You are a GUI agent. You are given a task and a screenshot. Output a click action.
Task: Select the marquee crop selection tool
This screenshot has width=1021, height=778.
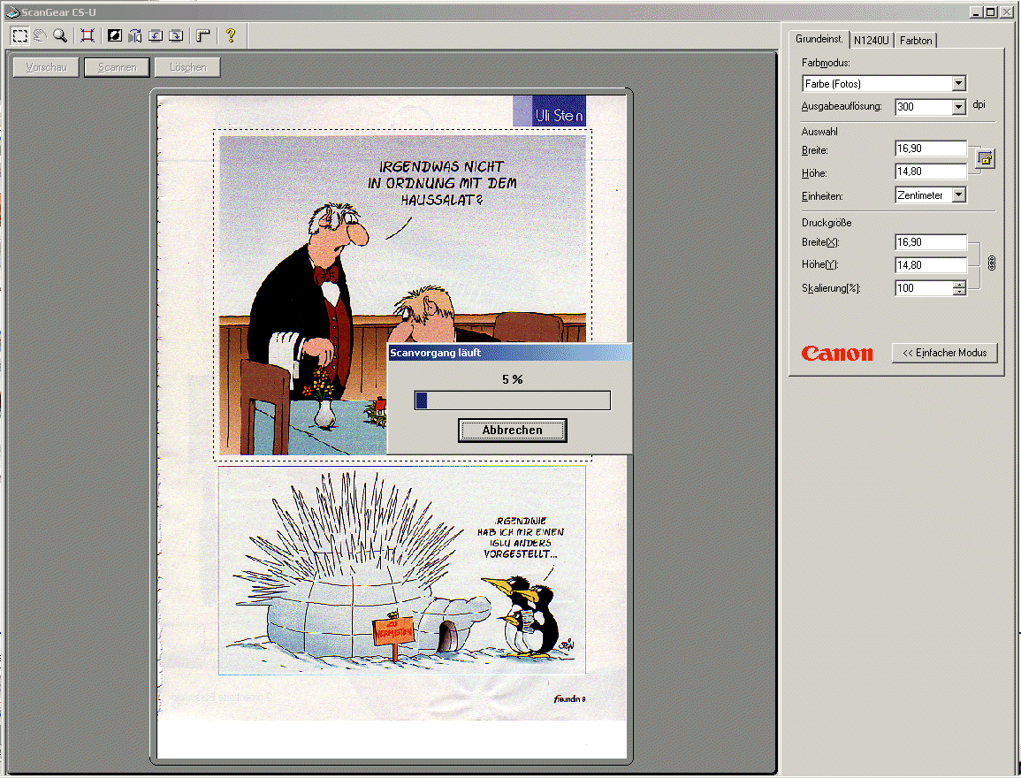pyautogui.click(x=20, y=36)
